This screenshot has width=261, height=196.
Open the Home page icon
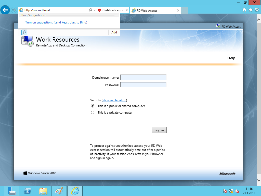244,10
